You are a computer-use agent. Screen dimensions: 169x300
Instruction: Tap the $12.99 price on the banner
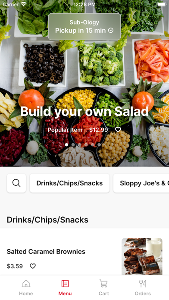pyautogui.click(x=99, y=130)
